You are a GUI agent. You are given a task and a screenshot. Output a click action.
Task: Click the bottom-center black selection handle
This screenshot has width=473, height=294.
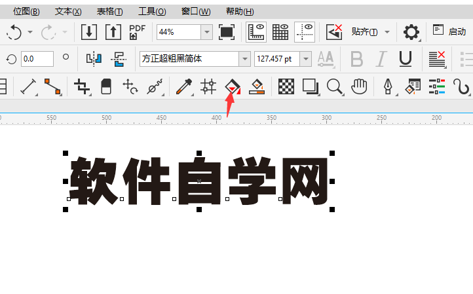[199, 210]
